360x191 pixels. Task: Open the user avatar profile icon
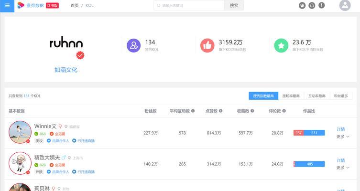[x=345, y=5]
